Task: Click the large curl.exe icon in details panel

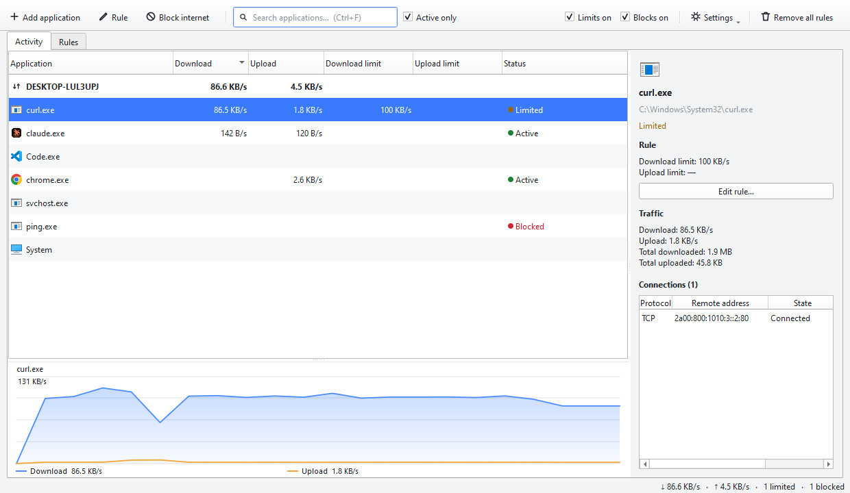Action: tap(649, 69)
